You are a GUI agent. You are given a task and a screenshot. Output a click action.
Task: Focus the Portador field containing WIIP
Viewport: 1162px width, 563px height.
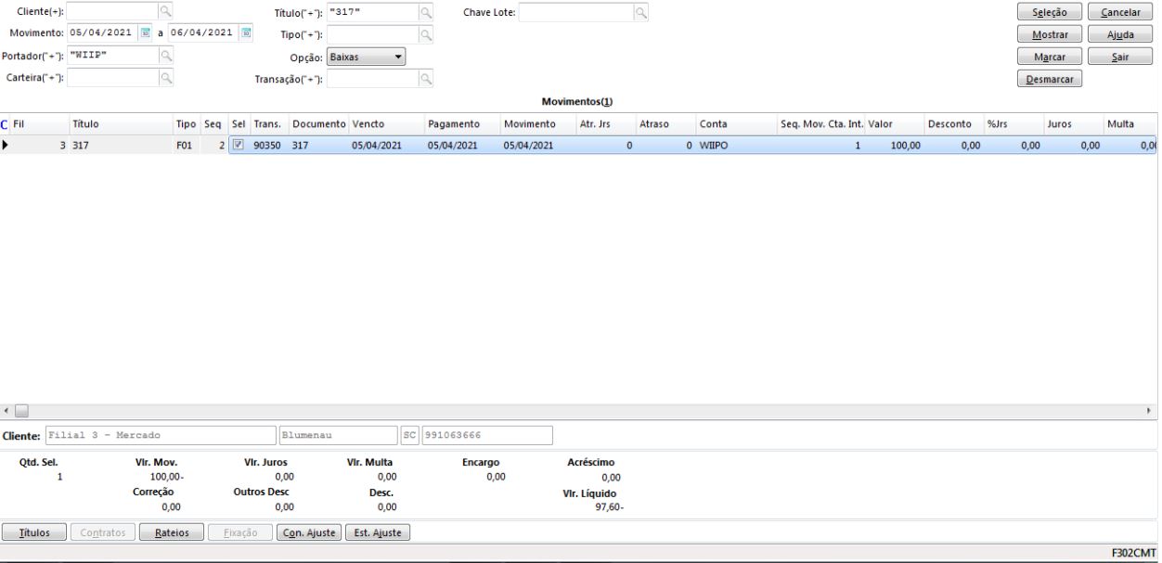pyautogui.click(x=112, y=56)
